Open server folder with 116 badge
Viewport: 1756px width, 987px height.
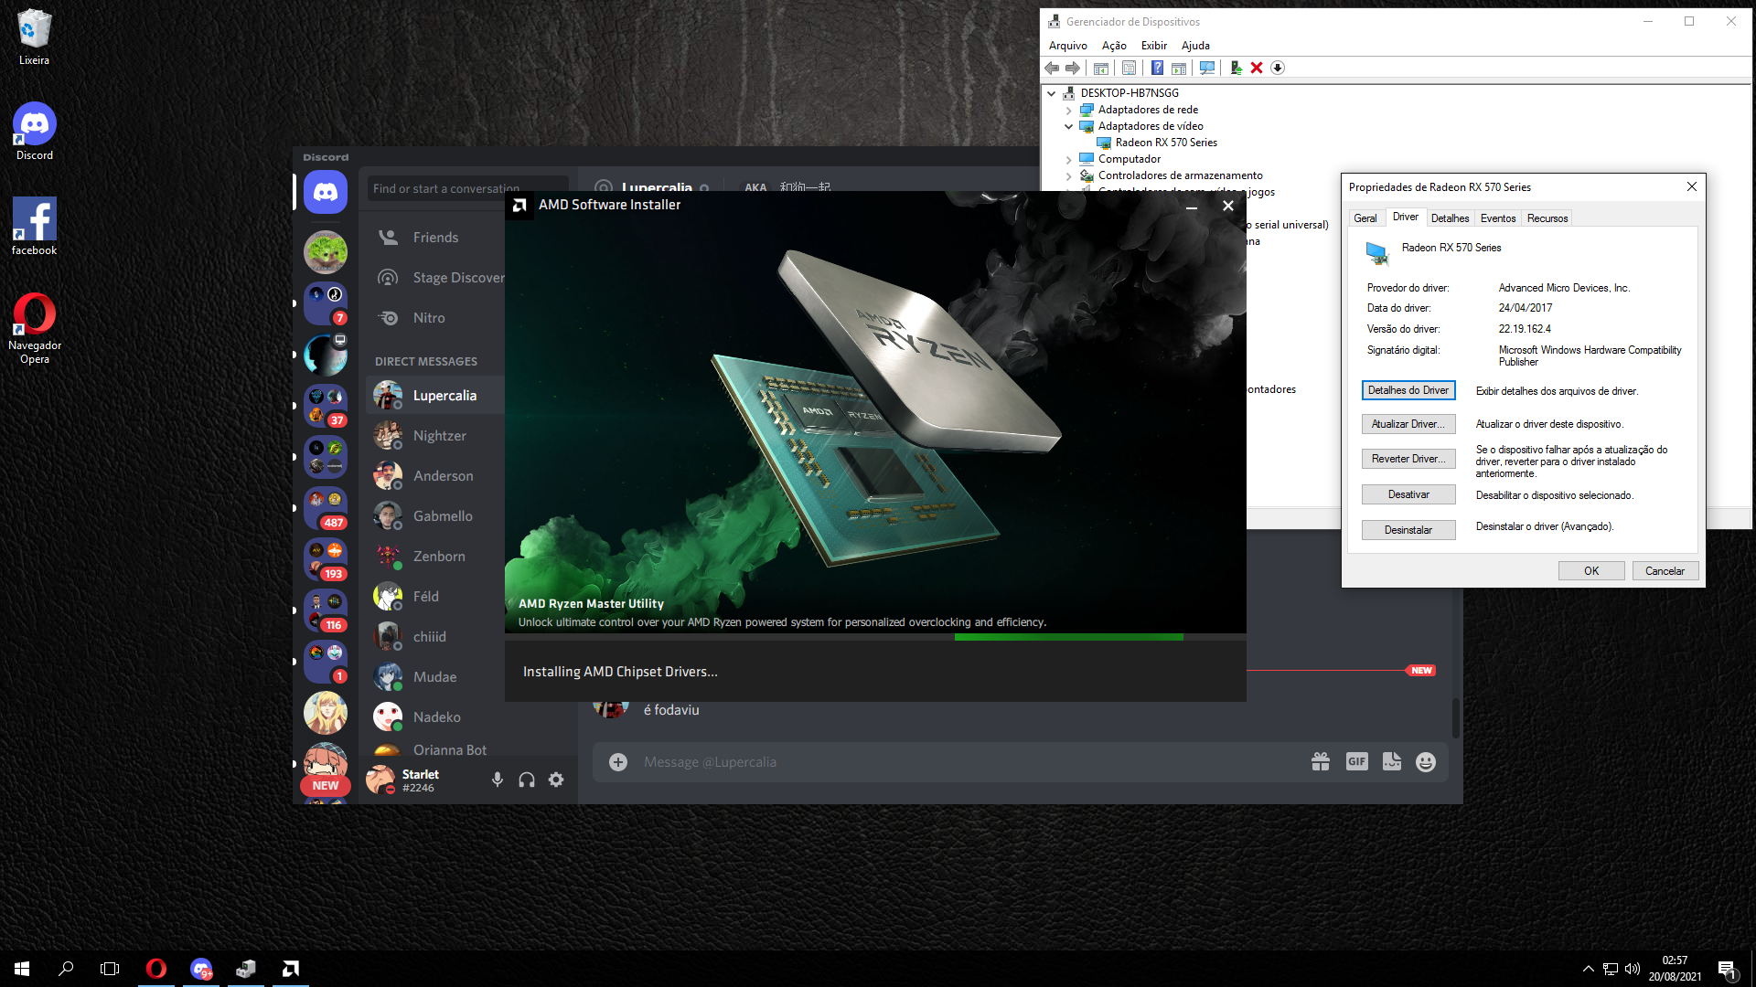[x=326, y=610]
